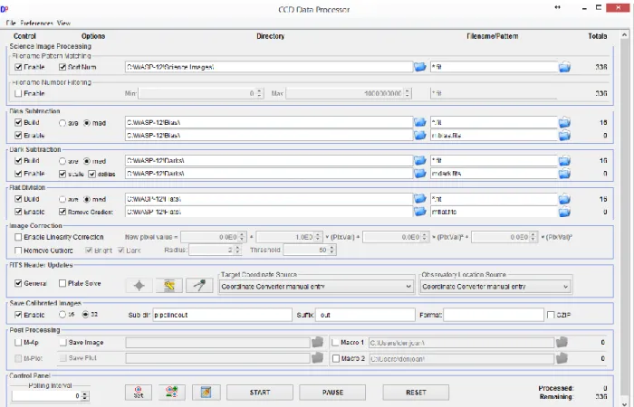634x407 pixels.
Task: Click the multi-aperture icon in Control Panel
Action: (x=172, y=392)
